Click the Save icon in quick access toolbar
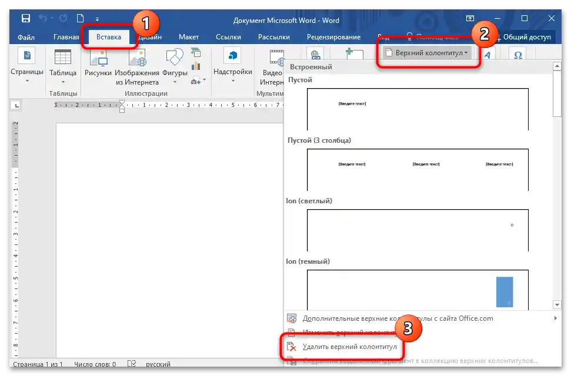This screenshot has width=571, height=376. [26, 19]
